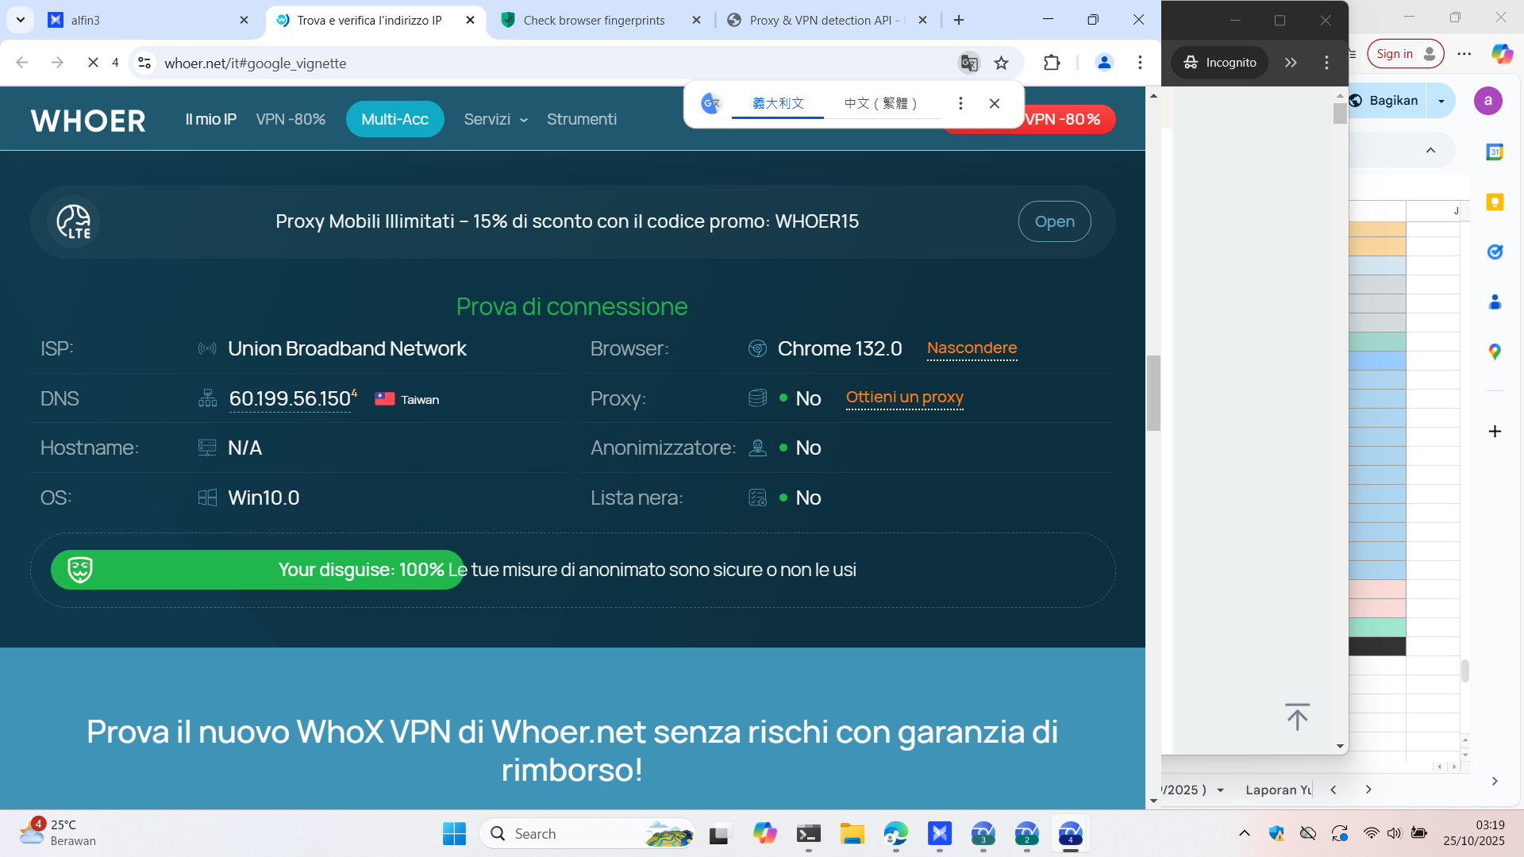Screen dimensions: 1524x857
Task: Expand the Servizi dropdown menu
Action: click(496, 120)
